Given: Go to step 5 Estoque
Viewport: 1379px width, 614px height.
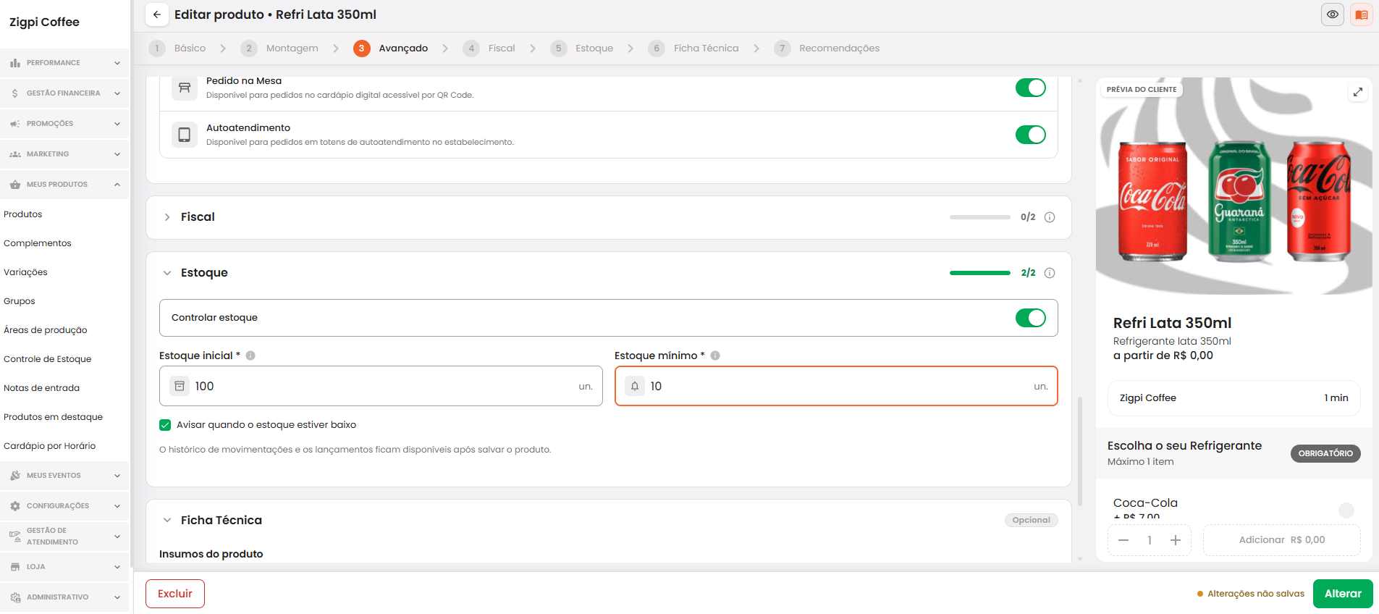Looking at the screenshot, I should click(582, 49).
